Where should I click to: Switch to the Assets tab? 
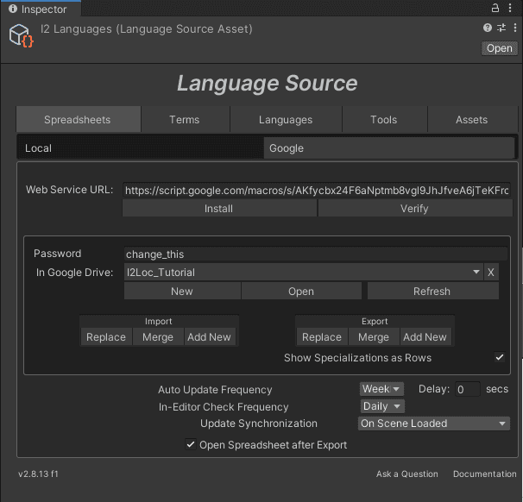[472, 119]
